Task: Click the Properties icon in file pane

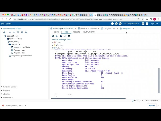Action: tap(22, 33)
